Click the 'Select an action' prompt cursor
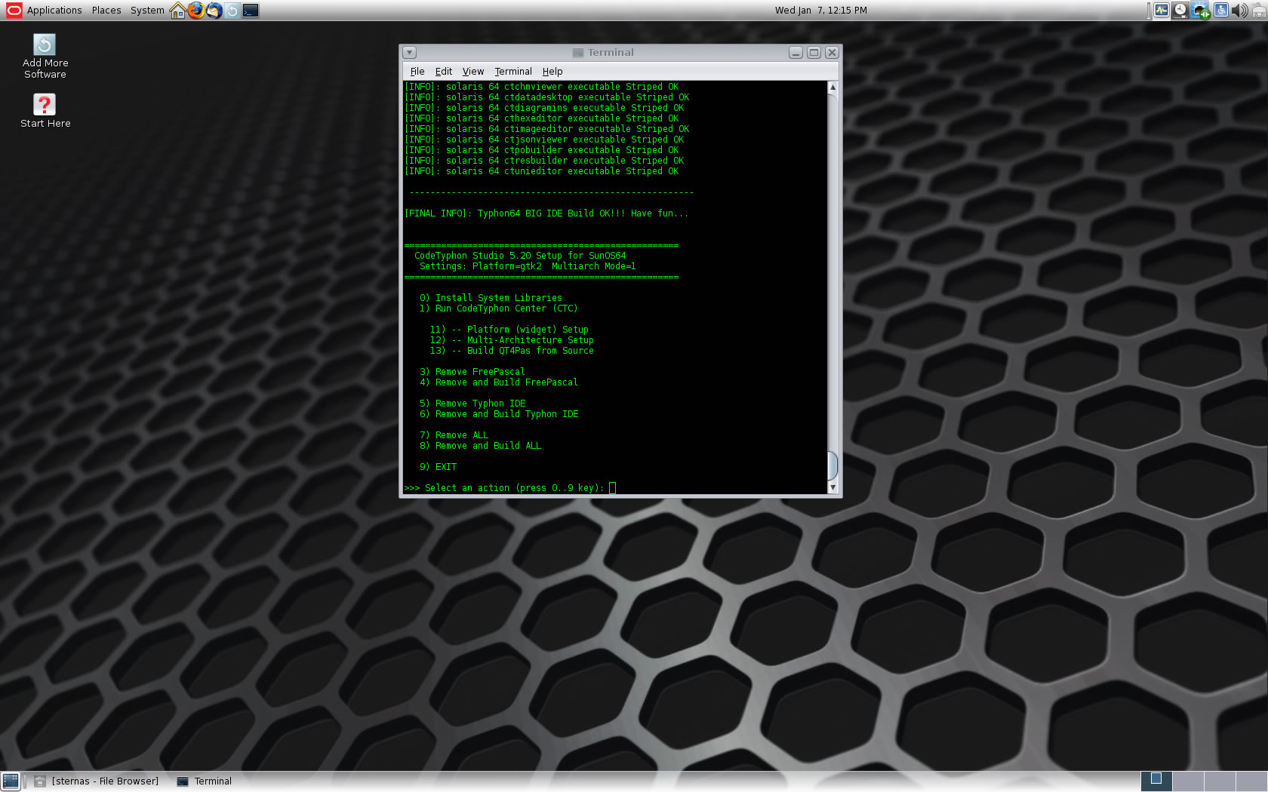This screenshot has width=1268, height=792. pyautogui.click(x=613, y=488)
